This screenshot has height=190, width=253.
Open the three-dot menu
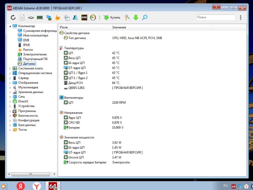[x=241, y=17]
